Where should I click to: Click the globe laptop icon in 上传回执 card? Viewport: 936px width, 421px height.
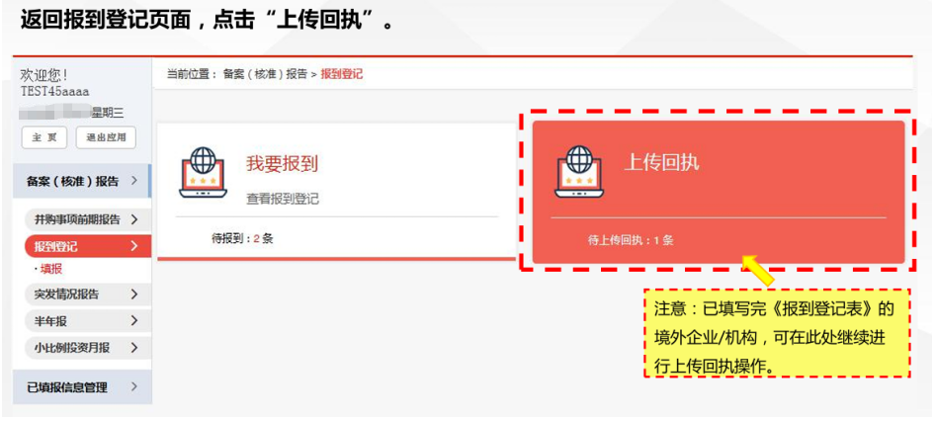pyautogui.click(x=578, y=172)
